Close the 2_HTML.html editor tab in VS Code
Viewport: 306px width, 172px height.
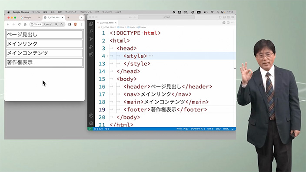[116, 23]
